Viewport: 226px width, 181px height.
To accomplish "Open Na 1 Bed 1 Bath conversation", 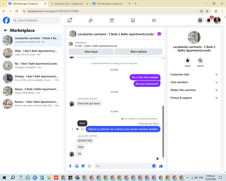I will point(32,66).
